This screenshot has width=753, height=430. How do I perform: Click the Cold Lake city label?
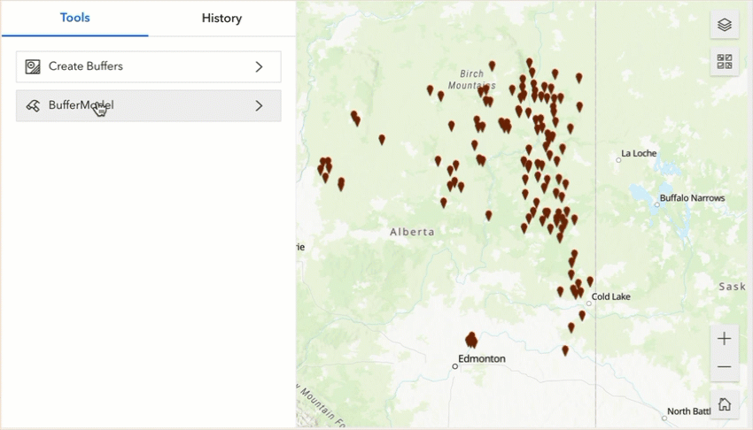(611, 296)
